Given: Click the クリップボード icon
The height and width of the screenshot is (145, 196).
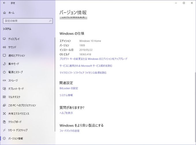Looking at the screenshot, I should tap(4, 122).
